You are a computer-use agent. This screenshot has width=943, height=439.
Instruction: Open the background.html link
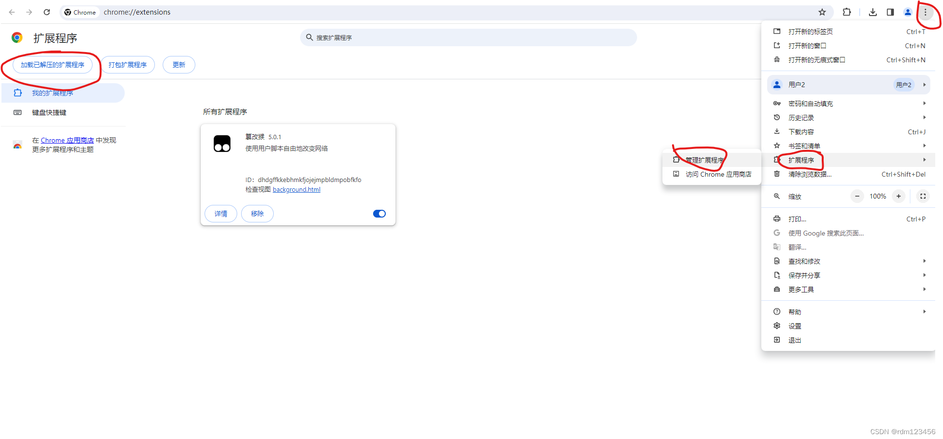coord(297,190)
